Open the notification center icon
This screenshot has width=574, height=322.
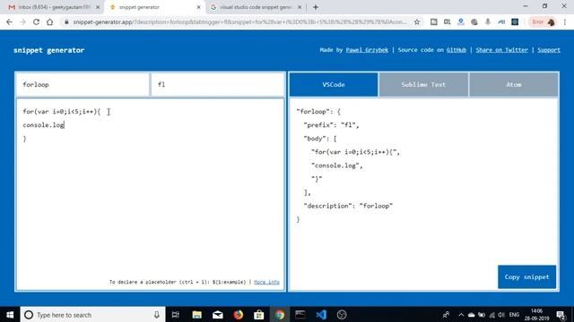click(561, 315)
